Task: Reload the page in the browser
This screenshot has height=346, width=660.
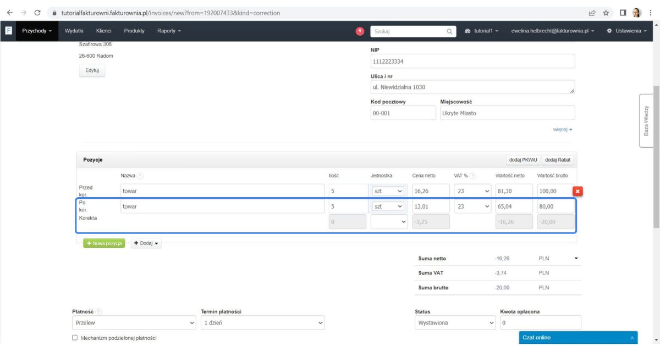Action: pos(37,12)
